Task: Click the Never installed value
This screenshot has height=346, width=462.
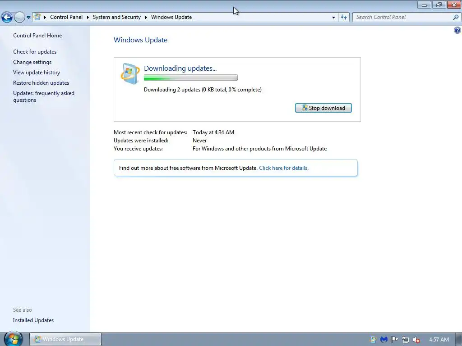Action: (200, 141)
